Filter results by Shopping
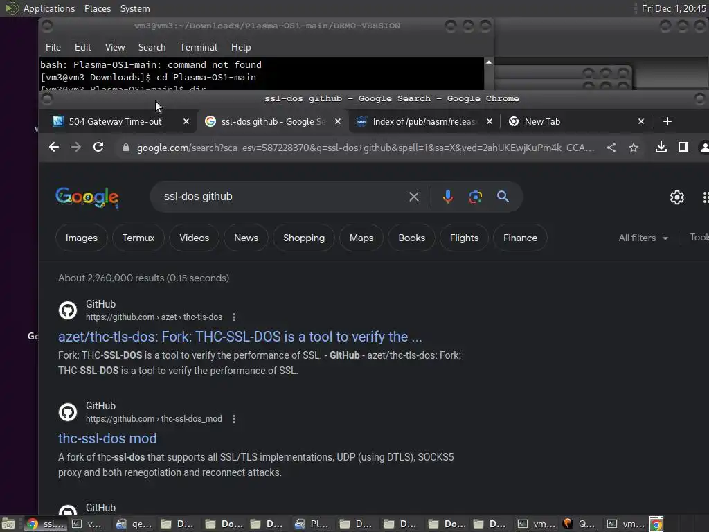This screenshot has width=709, height=532. coord(304,238)
